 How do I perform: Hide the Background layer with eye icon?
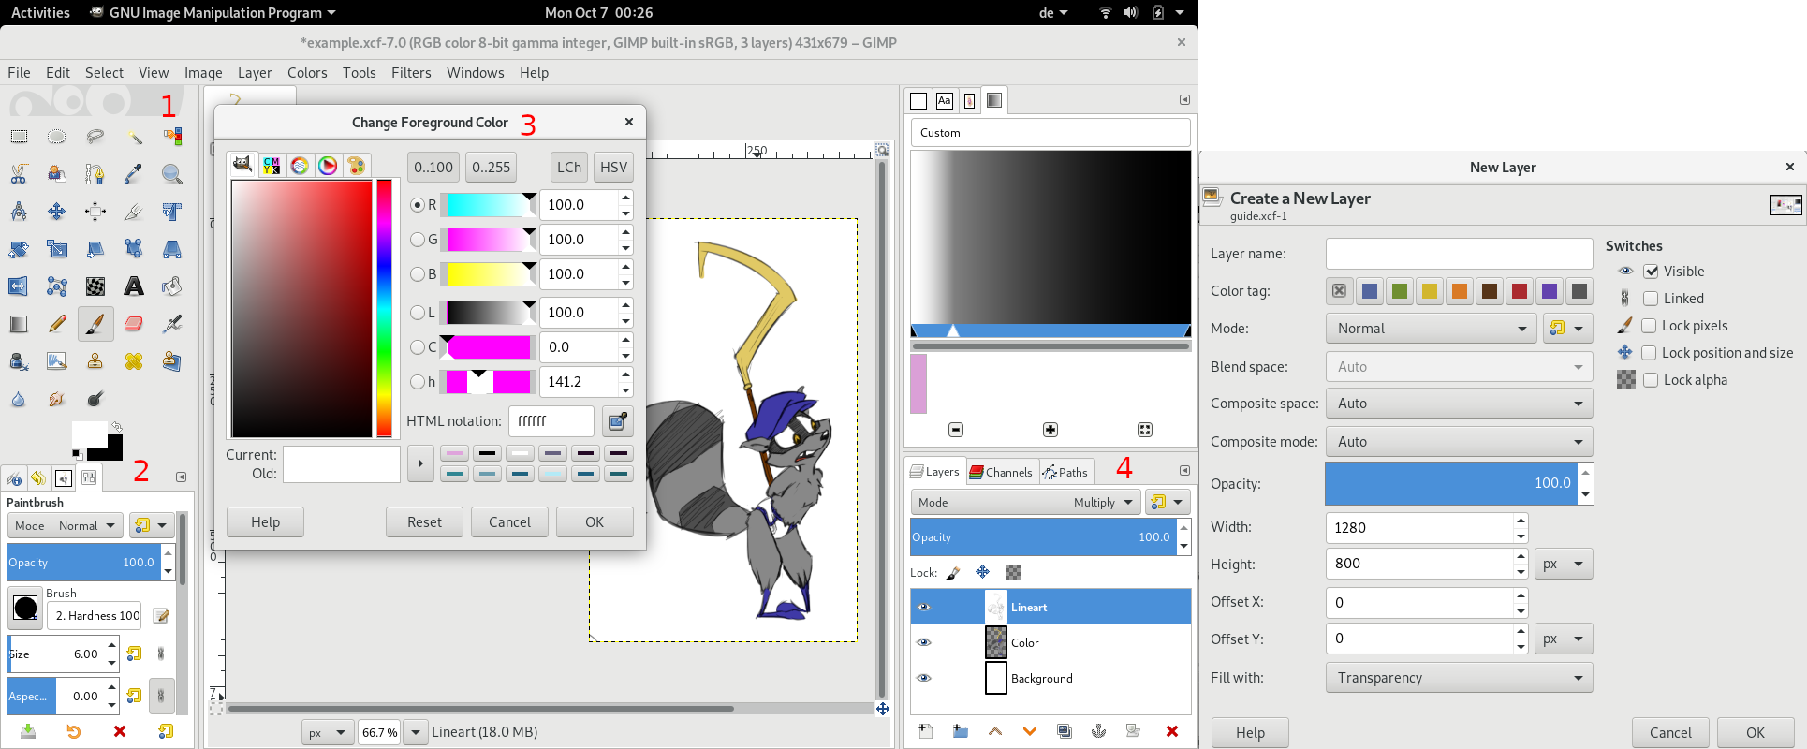pyautogui.click(x=924, y=678)
